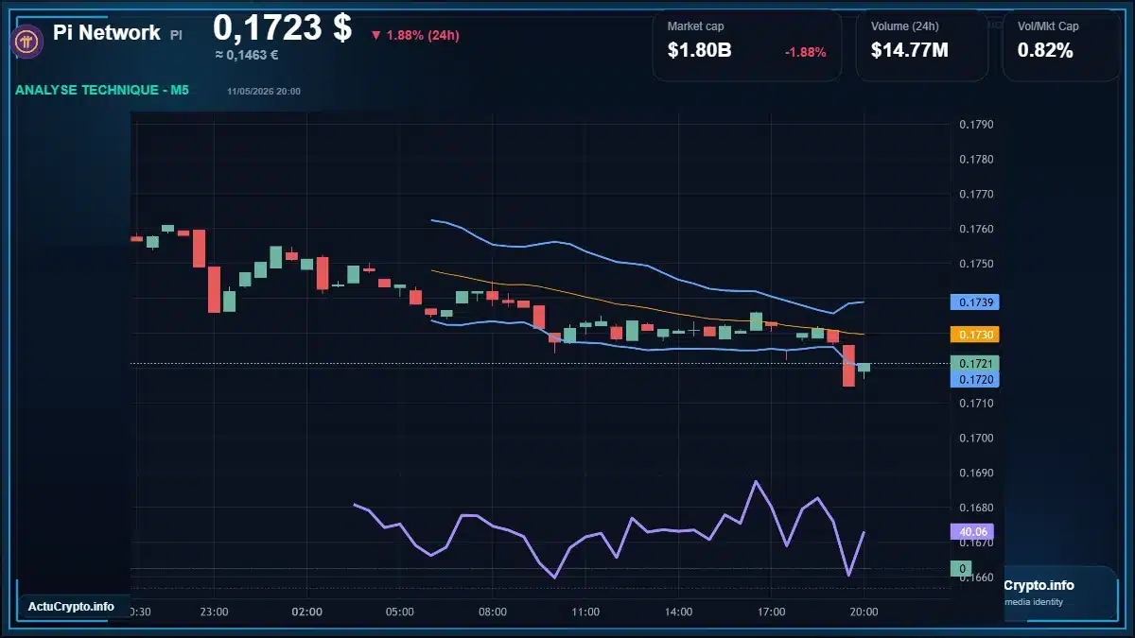This screenshot has height=638, width=1135.
Task: Click the 0,1723 $ price value
Action: coord(282,27)
